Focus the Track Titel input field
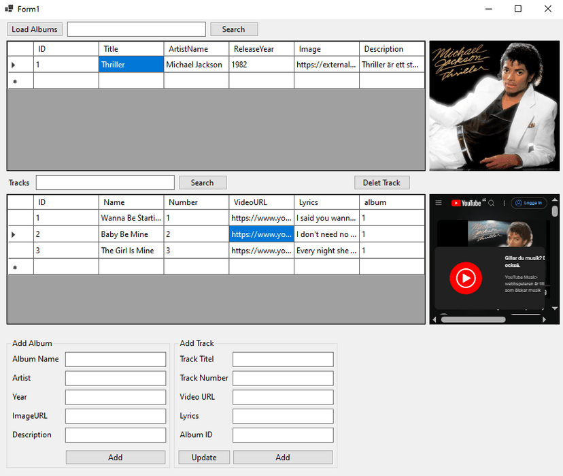Screen dimensions: 563x476 283,359
